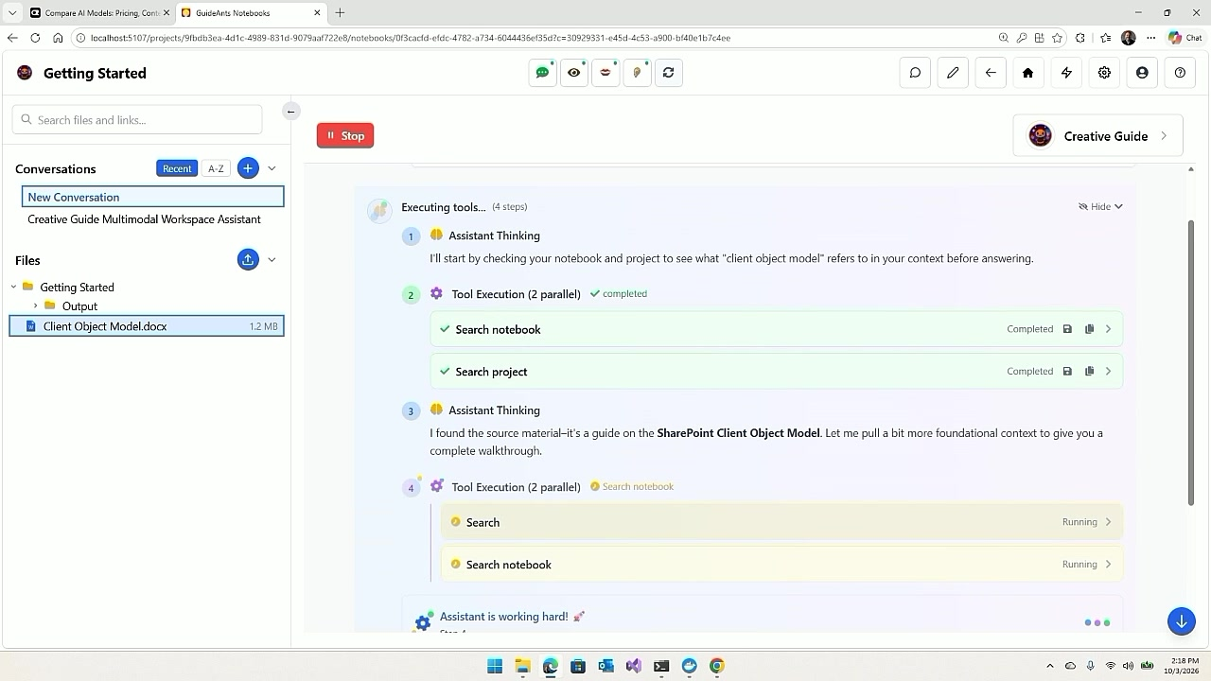The width and height of the screenshot is (1211, 681).
Task: Click the help question mark icon
Action: 1180,73
